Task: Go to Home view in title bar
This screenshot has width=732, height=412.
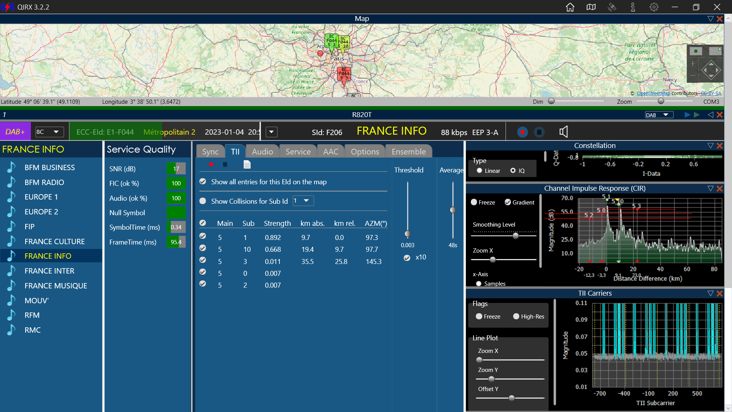Action: click(570, 7)
